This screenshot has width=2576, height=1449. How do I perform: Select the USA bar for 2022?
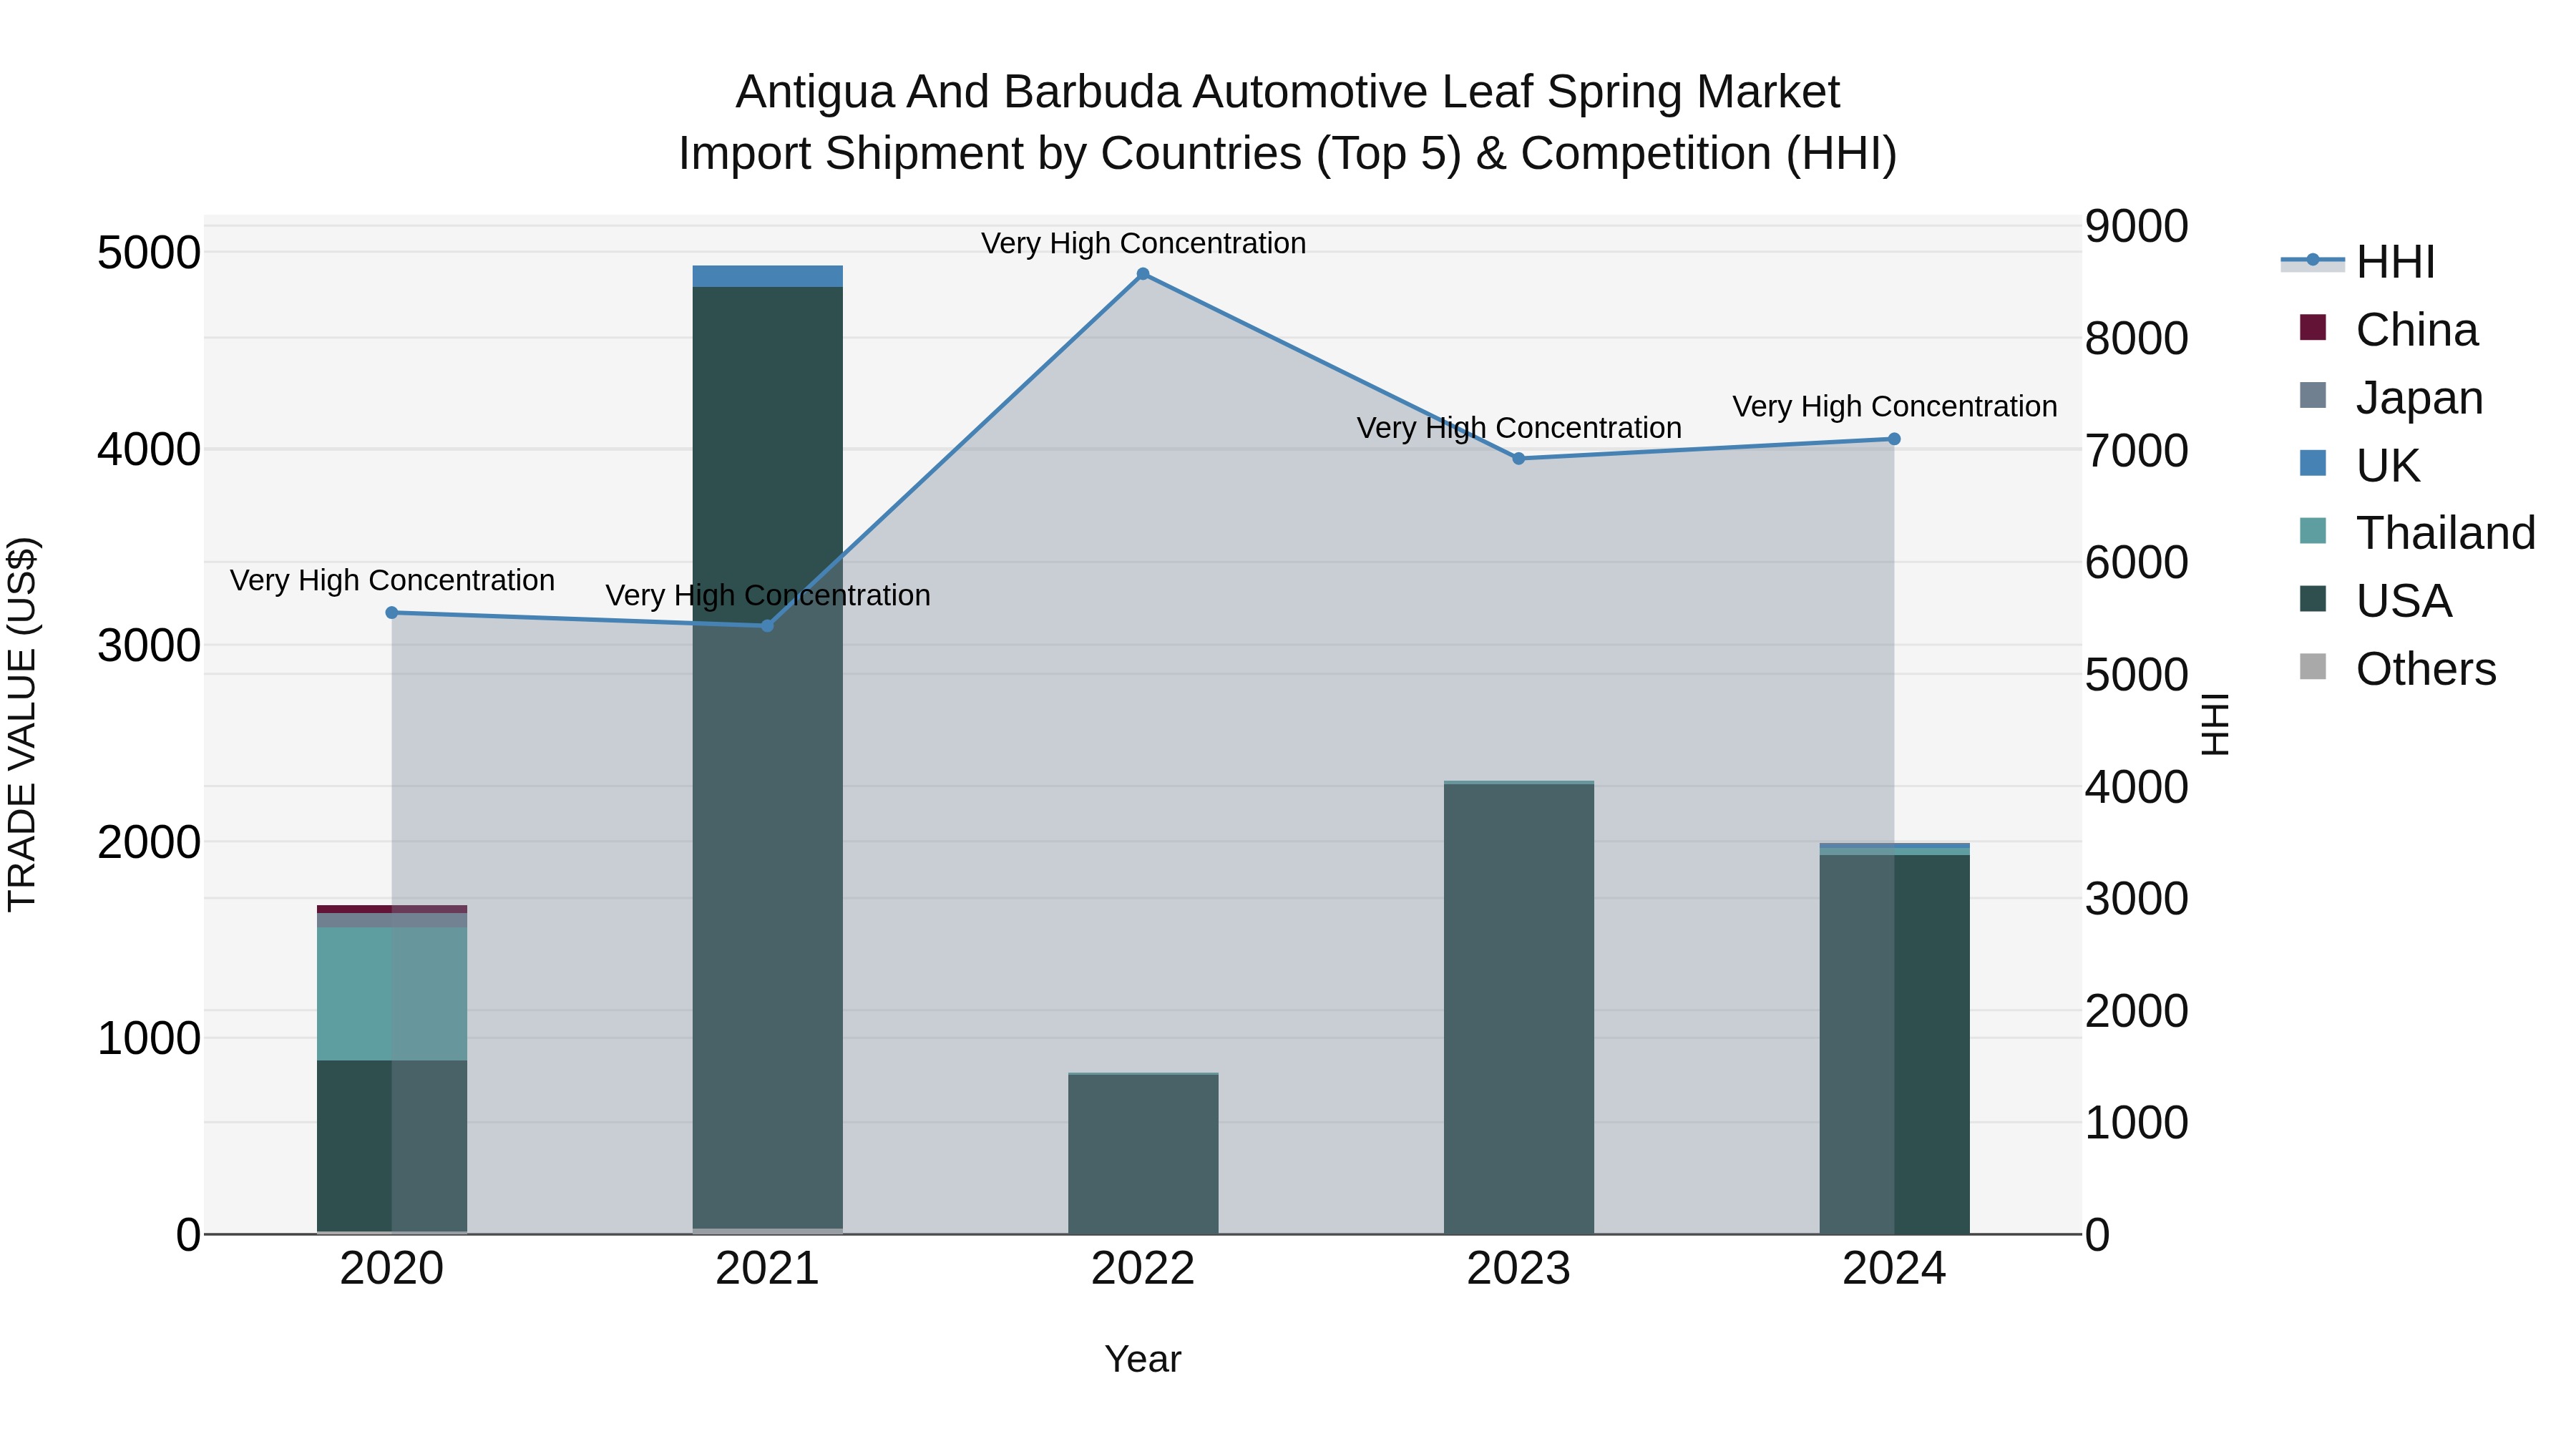coord(1143,1154)
